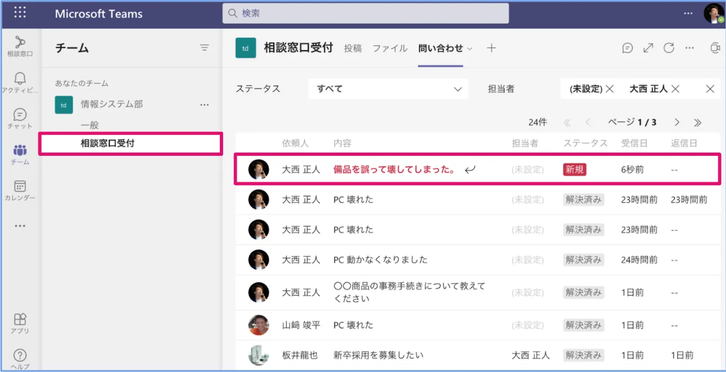726x372 pixels.
Task: Expand the tab with the arrows icon
Action: 648,48
